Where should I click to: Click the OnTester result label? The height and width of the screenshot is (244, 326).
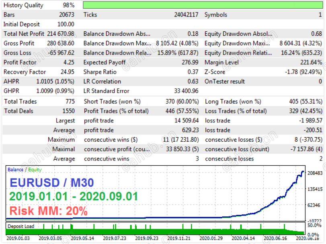tap(225, 81)
